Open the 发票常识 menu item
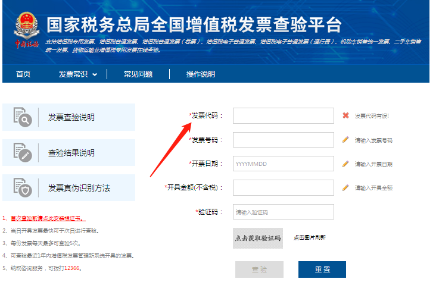 [x=73, y=74]
